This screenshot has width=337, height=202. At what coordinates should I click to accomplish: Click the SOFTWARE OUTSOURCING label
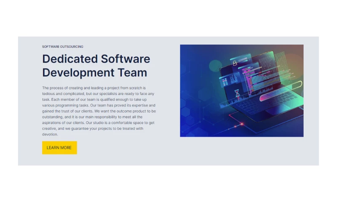[63, 47]
